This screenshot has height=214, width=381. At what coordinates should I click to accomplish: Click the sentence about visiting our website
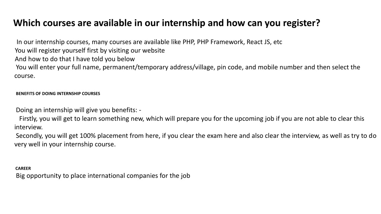(90, 51)
